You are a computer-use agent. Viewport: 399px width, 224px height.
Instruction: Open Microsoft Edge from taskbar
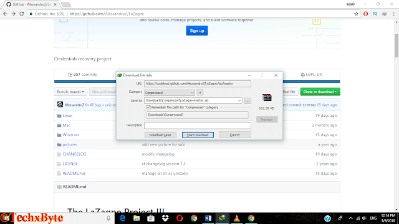point(122,218)
